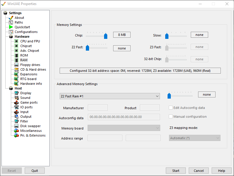The image size is (234, 176).
Task: Click the Floppy drives icon in tree
Action: [16, 65]
